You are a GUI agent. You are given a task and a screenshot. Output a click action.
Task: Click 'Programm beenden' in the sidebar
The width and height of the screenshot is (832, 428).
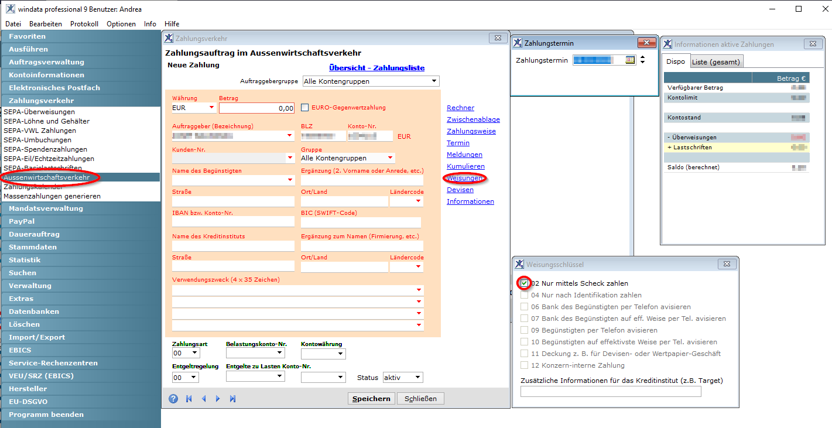pos(80,415)
